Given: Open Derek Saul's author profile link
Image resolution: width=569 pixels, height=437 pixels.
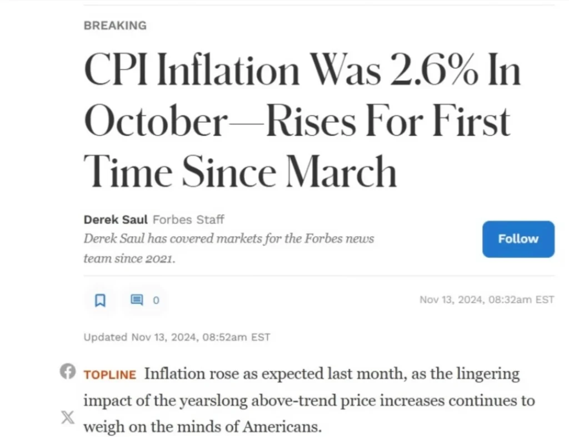Looking at the screenshot, I should click(116, 220).
